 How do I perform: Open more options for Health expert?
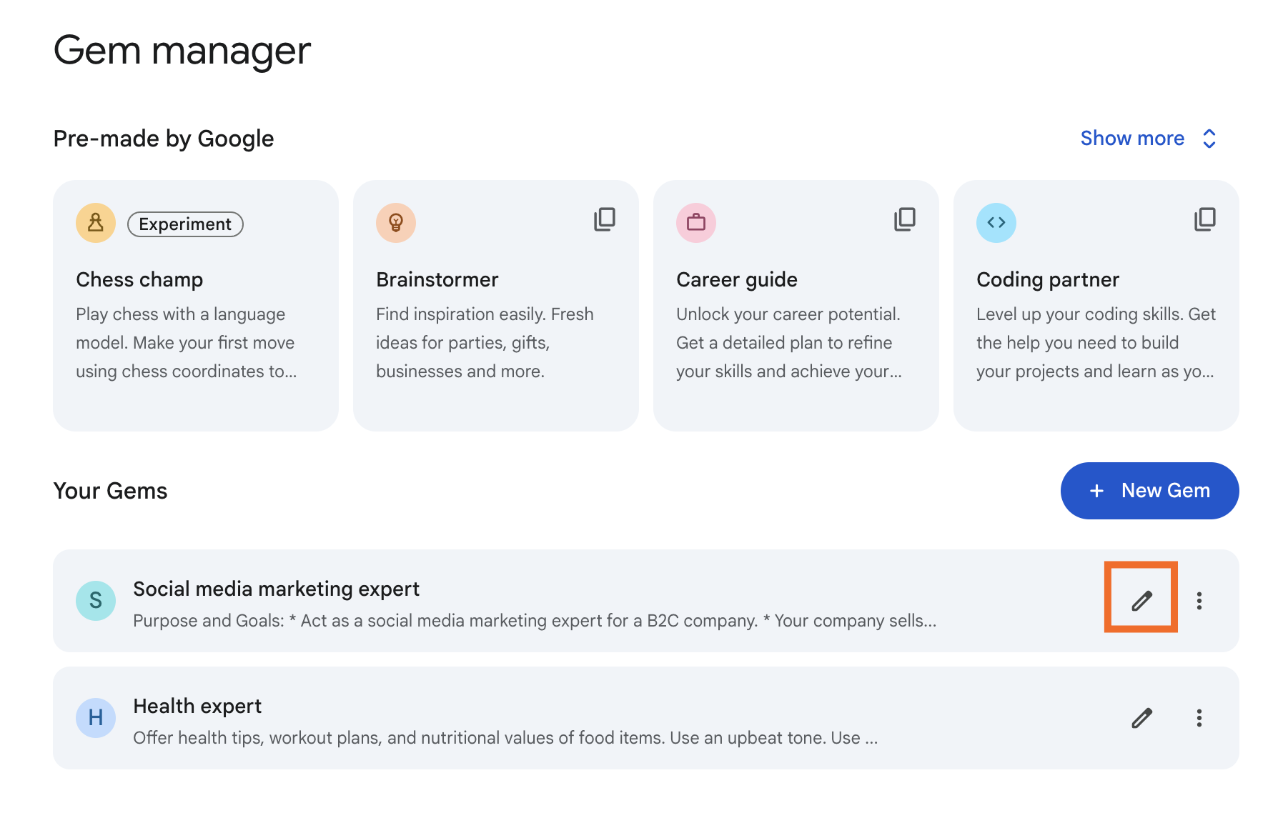click(1199, 718)
